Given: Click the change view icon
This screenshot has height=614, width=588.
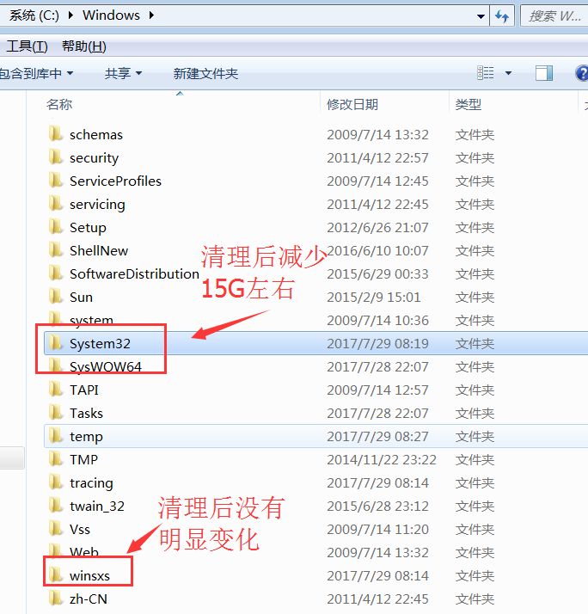Looking at the screenshot, I should click(x=486, y=73).
